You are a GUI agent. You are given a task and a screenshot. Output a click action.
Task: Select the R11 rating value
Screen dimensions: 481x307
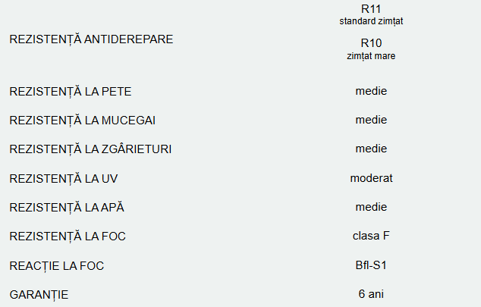(x=371, y=8)
